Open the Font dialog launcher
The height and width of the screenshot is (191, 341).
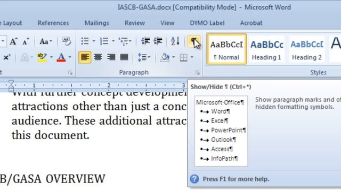pos(70,73)
